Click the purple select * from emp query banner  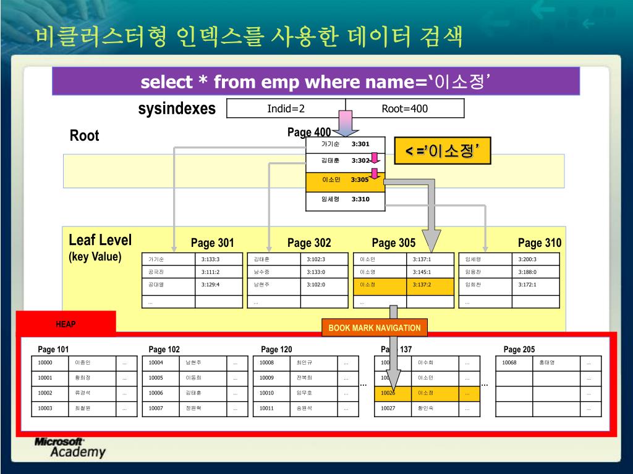(x=316, y=81)
